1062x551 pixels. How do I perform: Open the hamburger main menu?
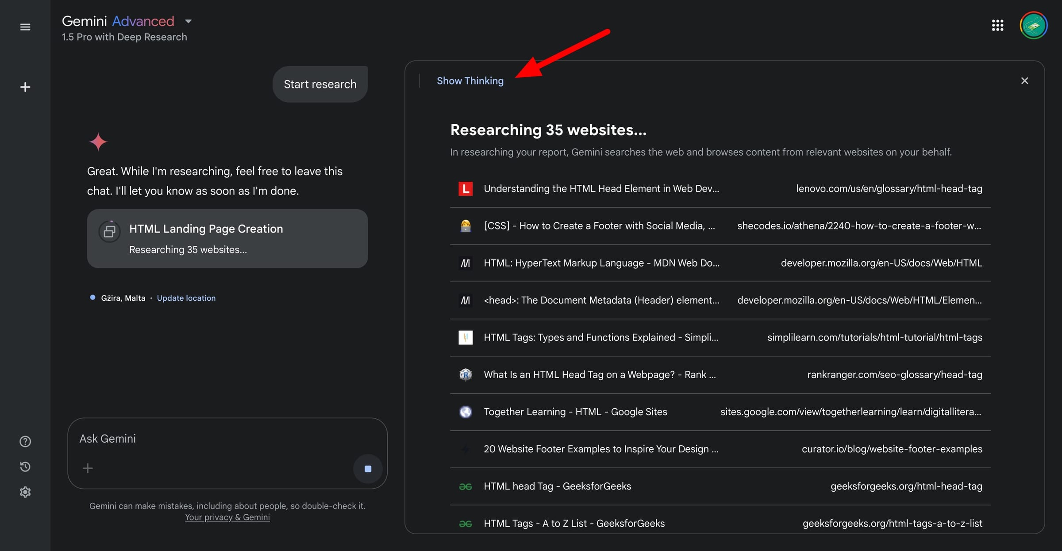[x=25, y=27]
